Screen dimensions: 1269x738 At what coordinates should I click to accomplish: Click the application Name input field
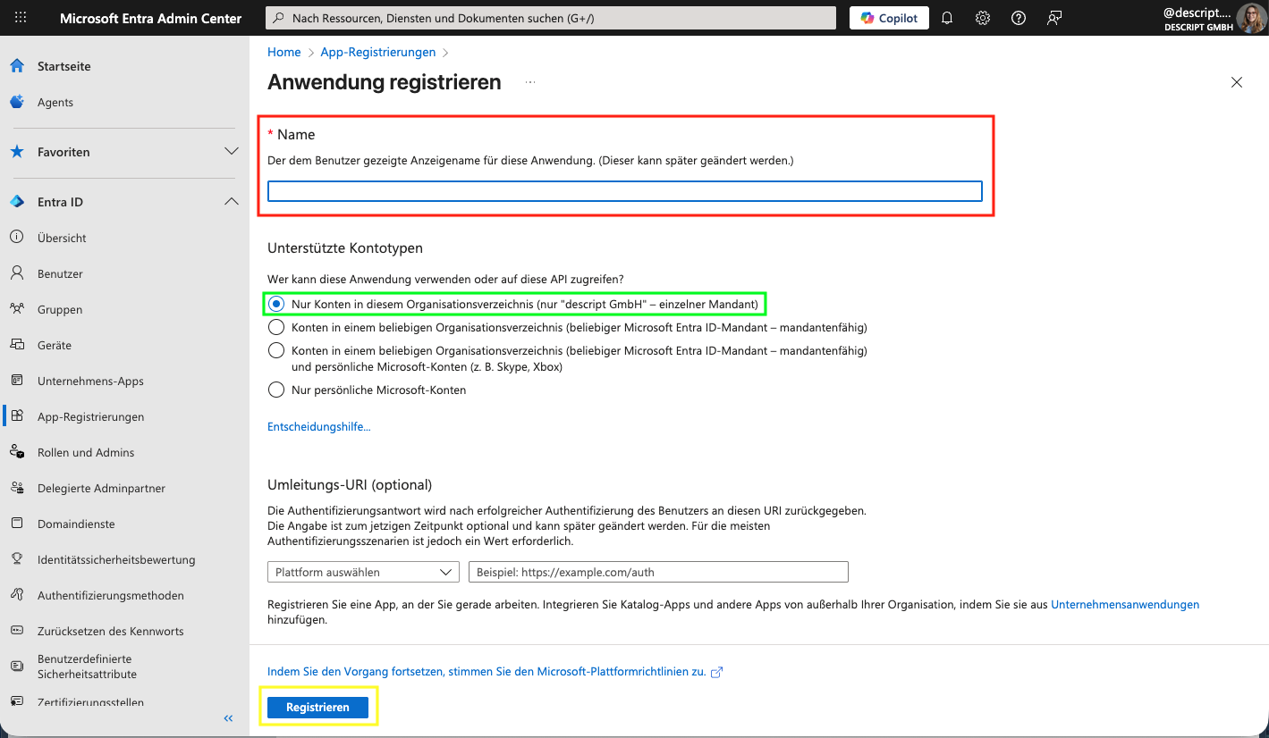pyautogui.click(x=624, y=190)
